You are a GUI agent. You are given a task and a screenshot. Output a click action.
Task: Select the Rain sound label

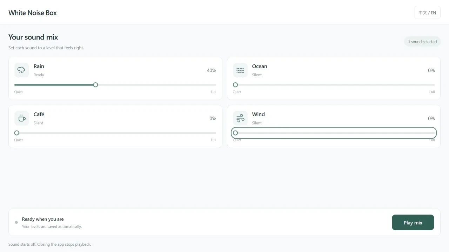[39, 66]
